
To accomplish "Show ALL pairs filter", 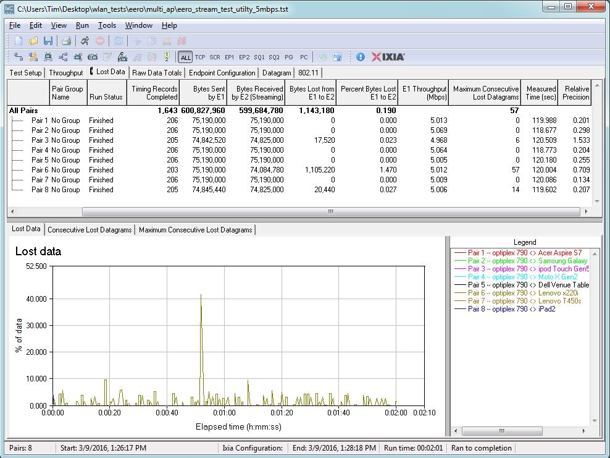I will tap(186, 57).
